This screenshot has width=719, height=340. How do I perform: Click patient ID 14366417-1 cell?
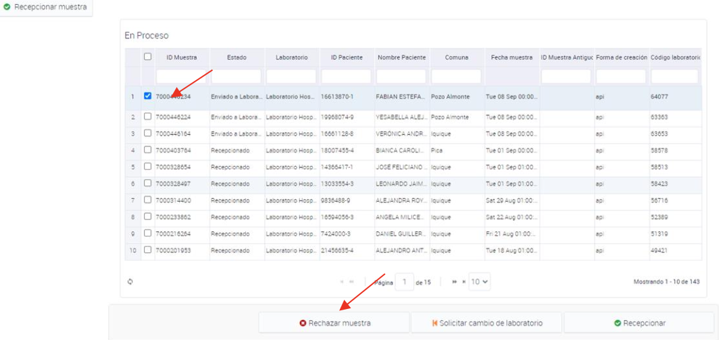pos(347,167)
